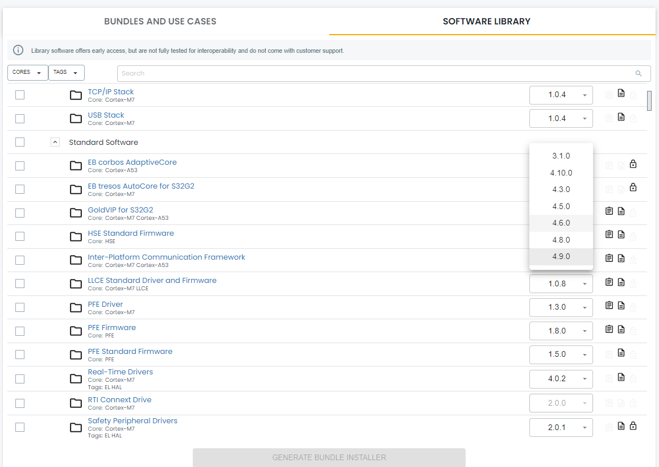
Task: Check the checkbox for PFE Driver
Action: point(20,307)
